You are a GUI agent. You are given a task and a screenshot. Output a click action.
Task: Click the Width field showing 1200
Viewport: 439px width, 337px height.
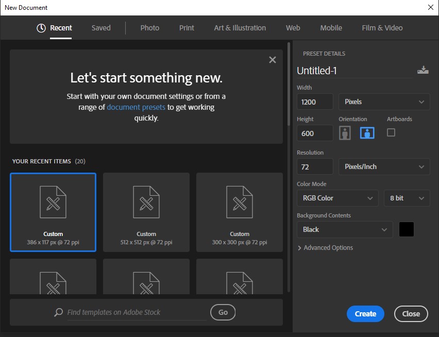tap(315, 102)
